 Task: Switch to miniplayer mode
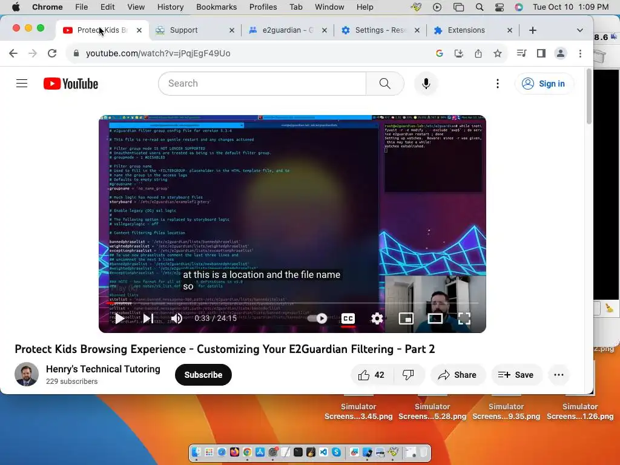pyautogui.click(x=406, y=318)
